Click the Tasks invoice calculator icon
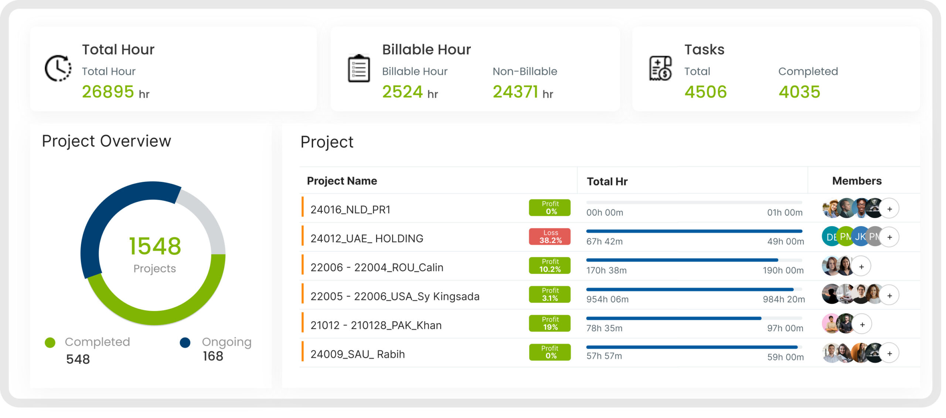This screenshot has width=946, height=418. pos(660,69)
